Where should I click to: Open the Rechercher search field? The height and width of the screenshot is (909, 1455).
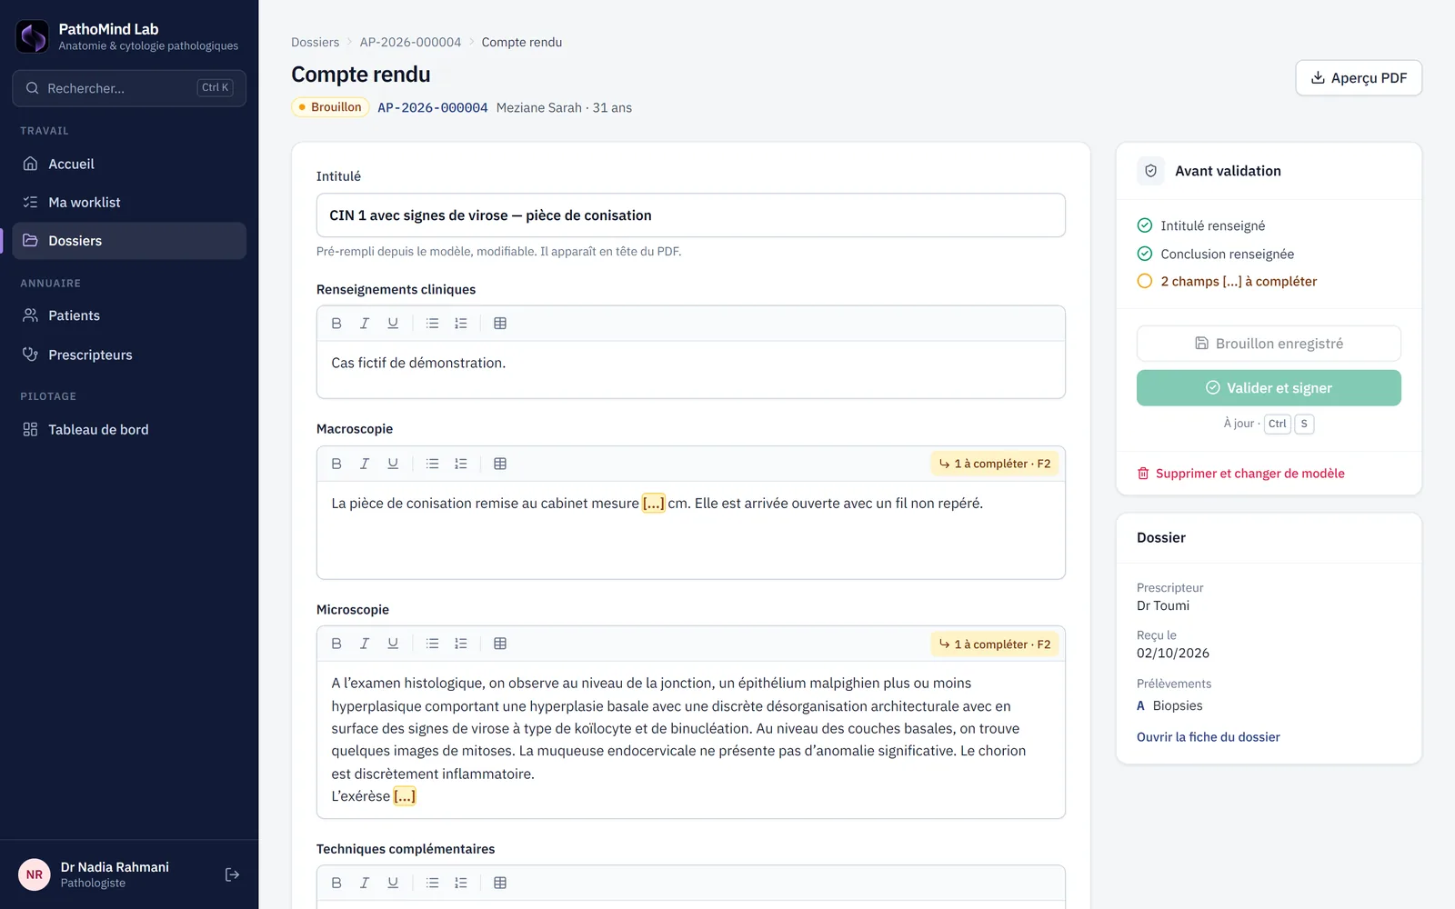(129, 88)
